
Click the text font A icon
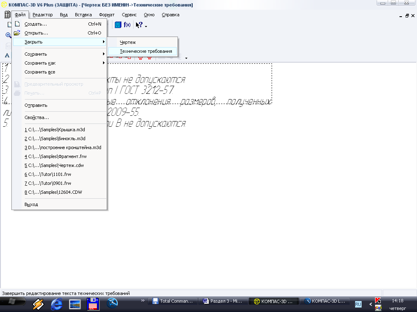[x=7, y=55]
